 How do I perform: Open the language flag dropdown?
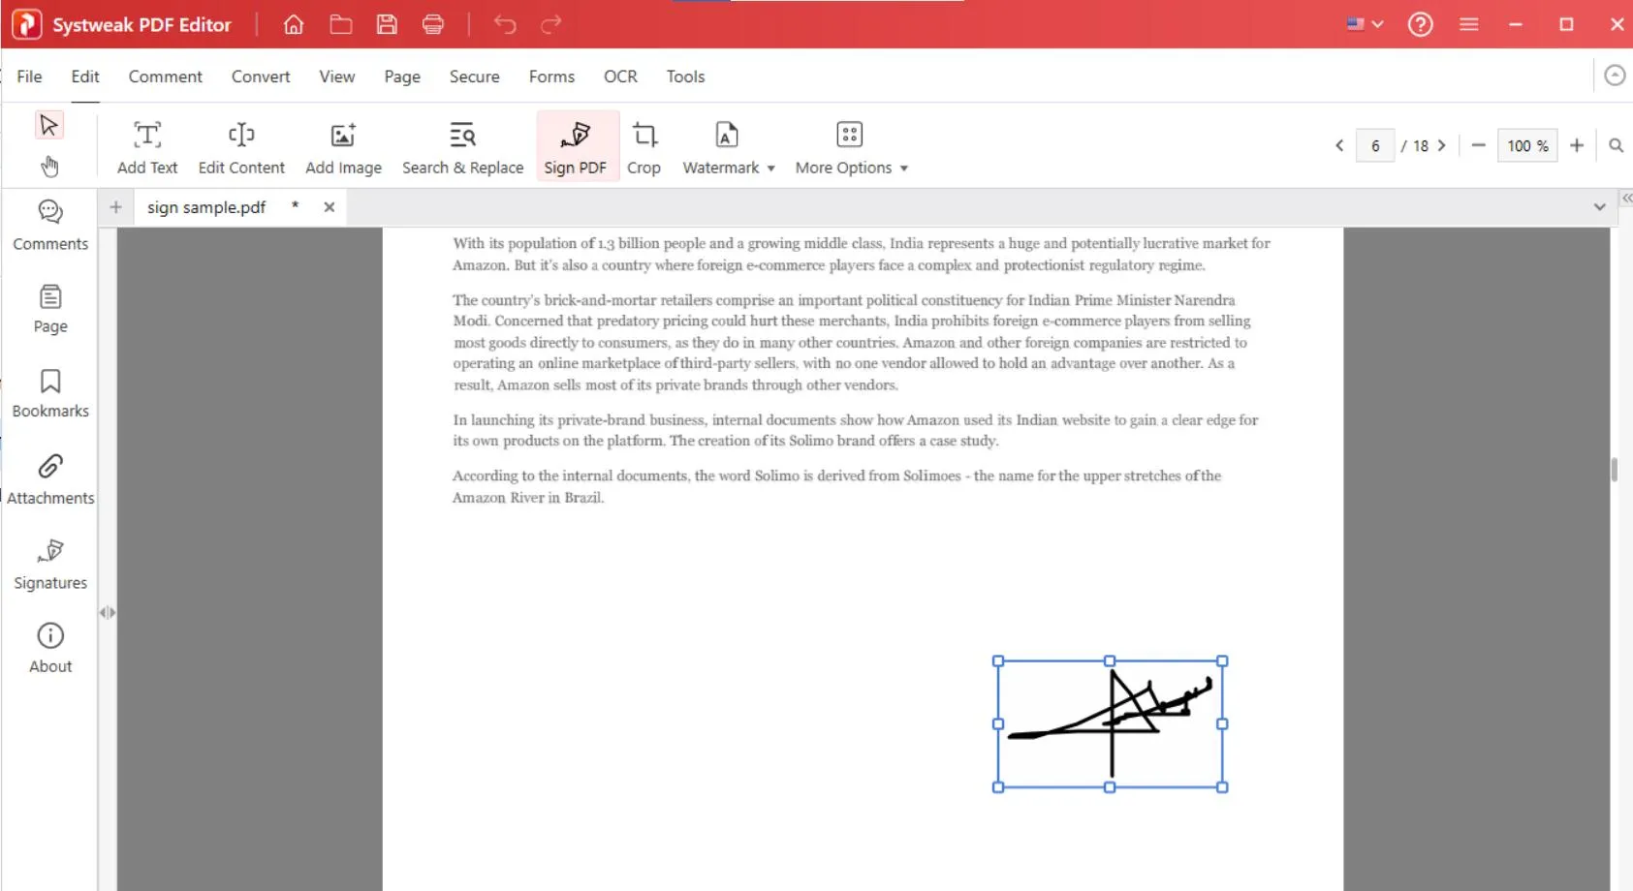point(1364,24)
